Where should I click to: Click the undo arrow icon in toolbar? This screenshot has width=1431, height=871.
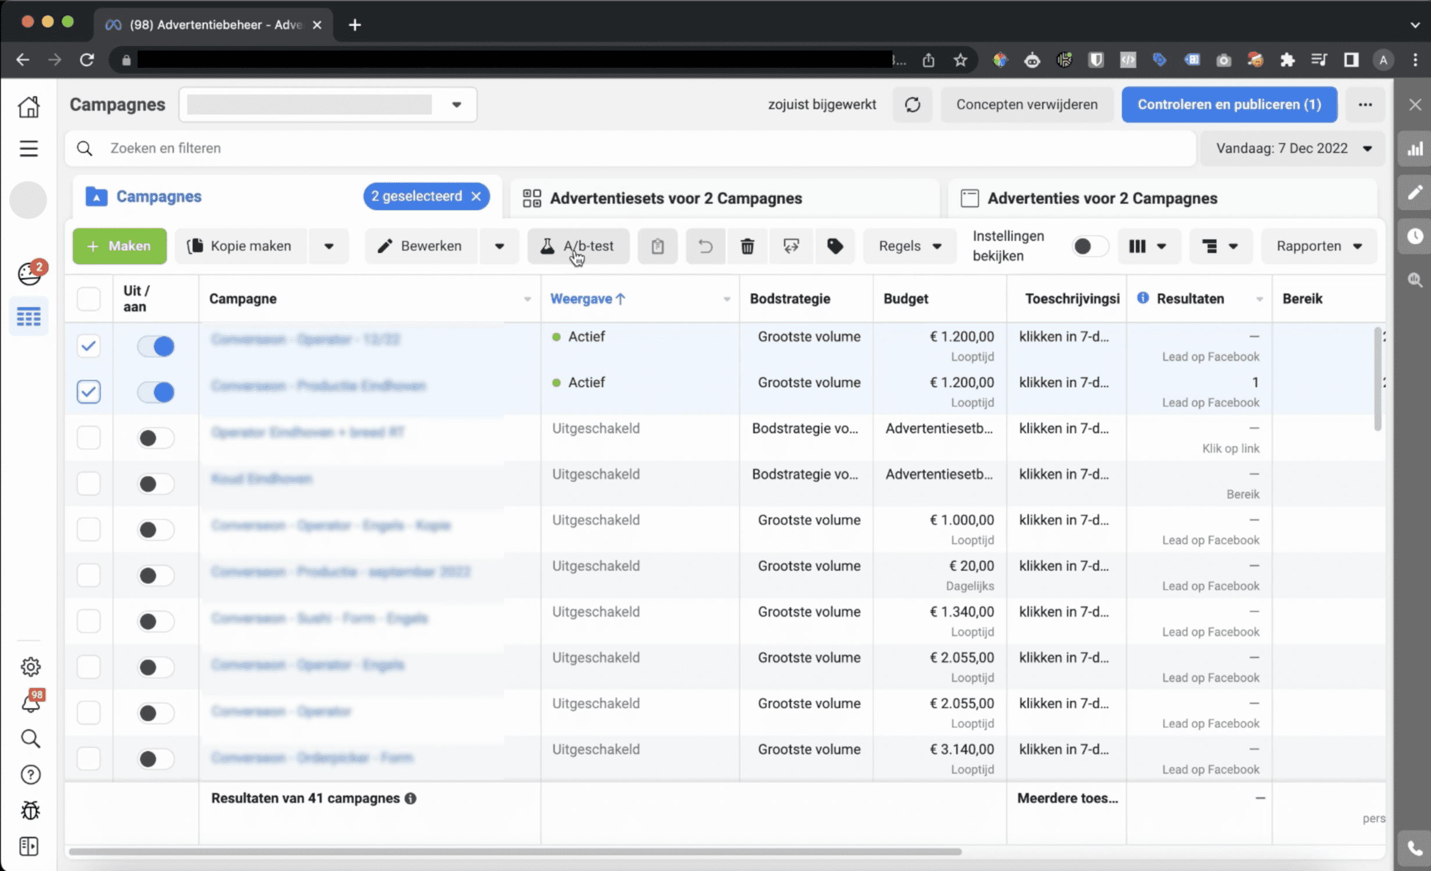(x=705, y=246)
